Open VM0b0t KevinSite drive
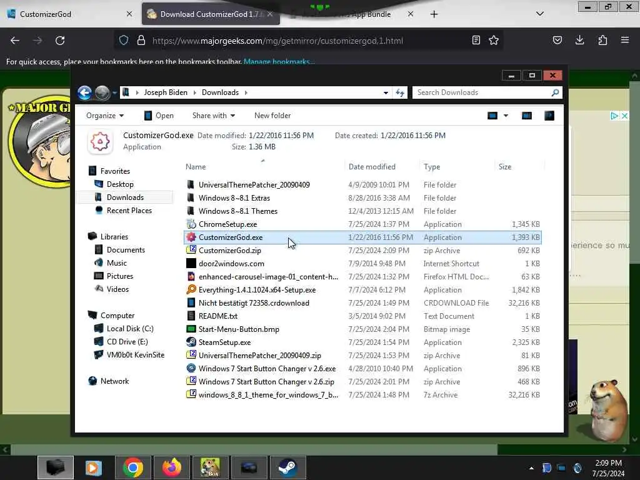 click(136, 355)
